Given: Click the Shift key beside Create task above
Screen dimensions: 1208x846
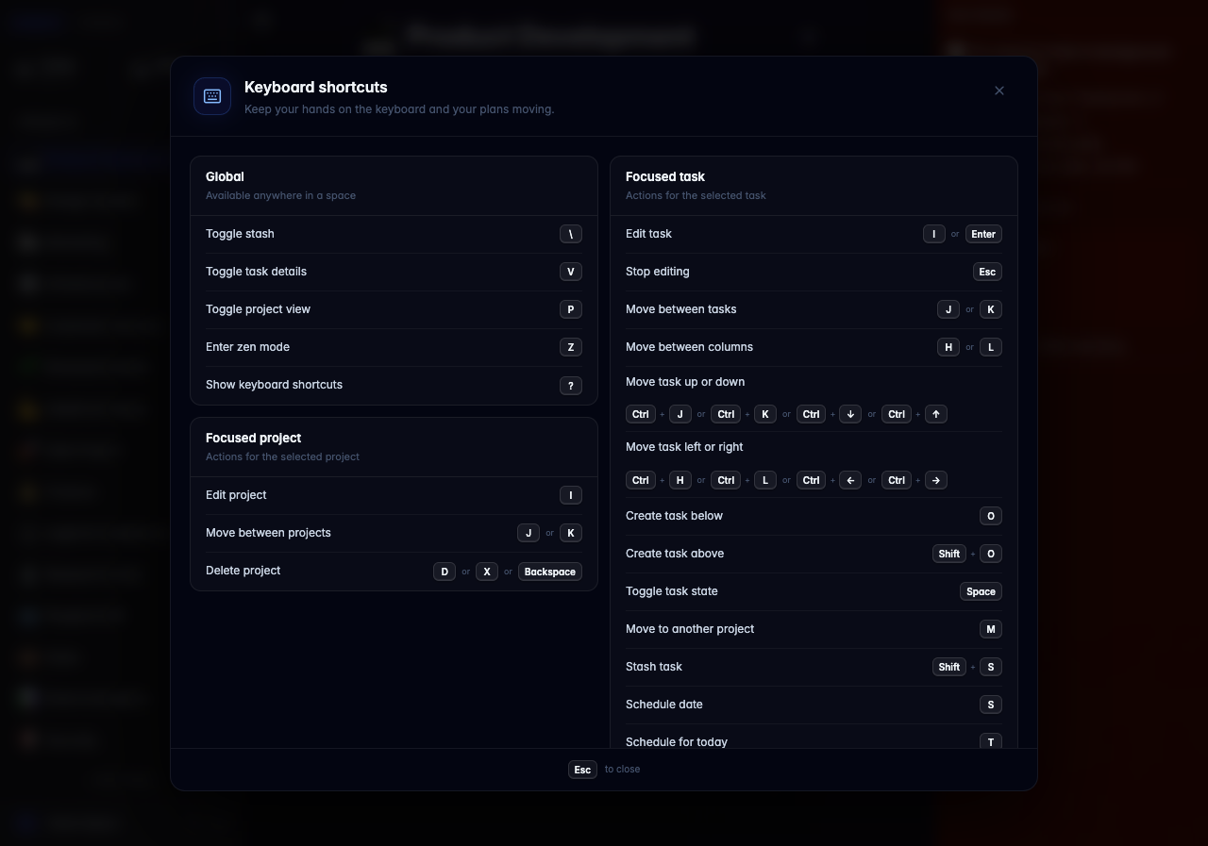Looking at the screenshot, I should (949, 554).
